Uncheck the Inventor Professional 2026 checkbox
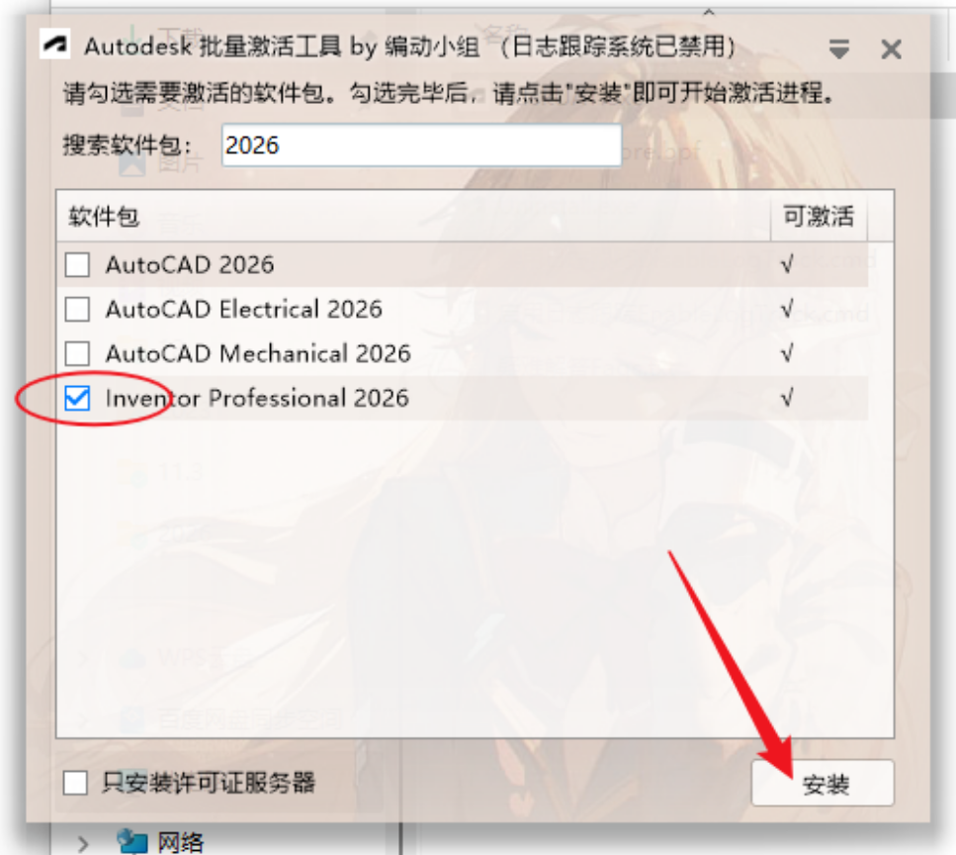 77,398
